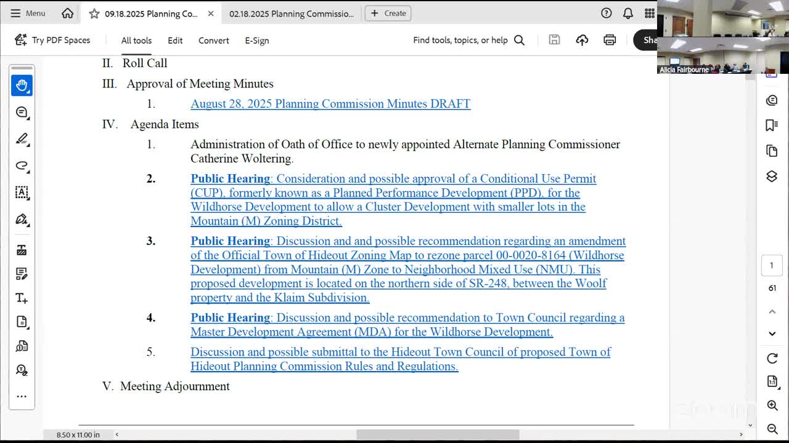
Task: Click the total page count 61
Action: pos(772,288)
